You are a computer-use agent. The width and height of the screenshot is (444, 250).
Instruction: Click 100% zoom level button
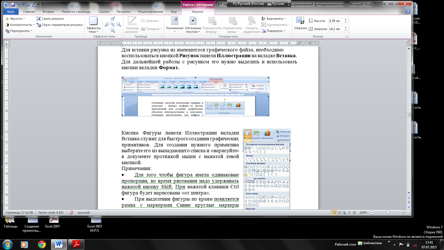pyautogui.click(x=363, y=212)
